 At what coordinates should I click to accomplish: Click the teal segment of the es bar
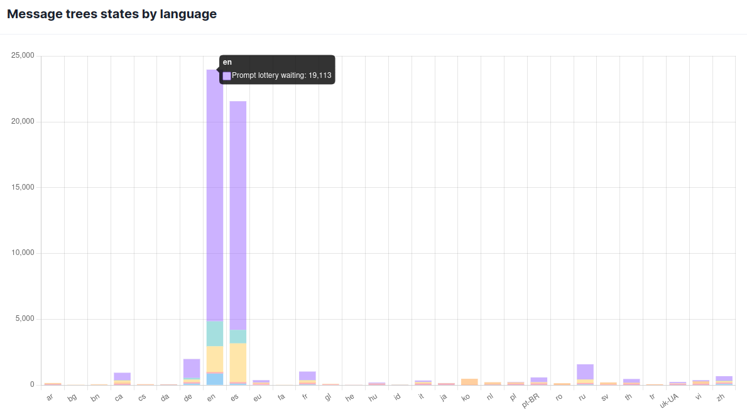click(x=238, y=337)
